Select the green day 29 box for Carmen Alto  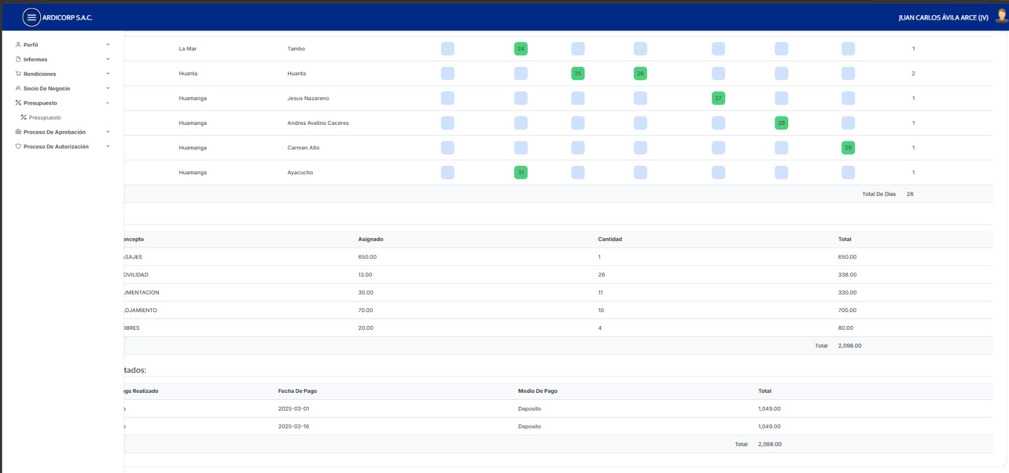(x=848, y=148)
